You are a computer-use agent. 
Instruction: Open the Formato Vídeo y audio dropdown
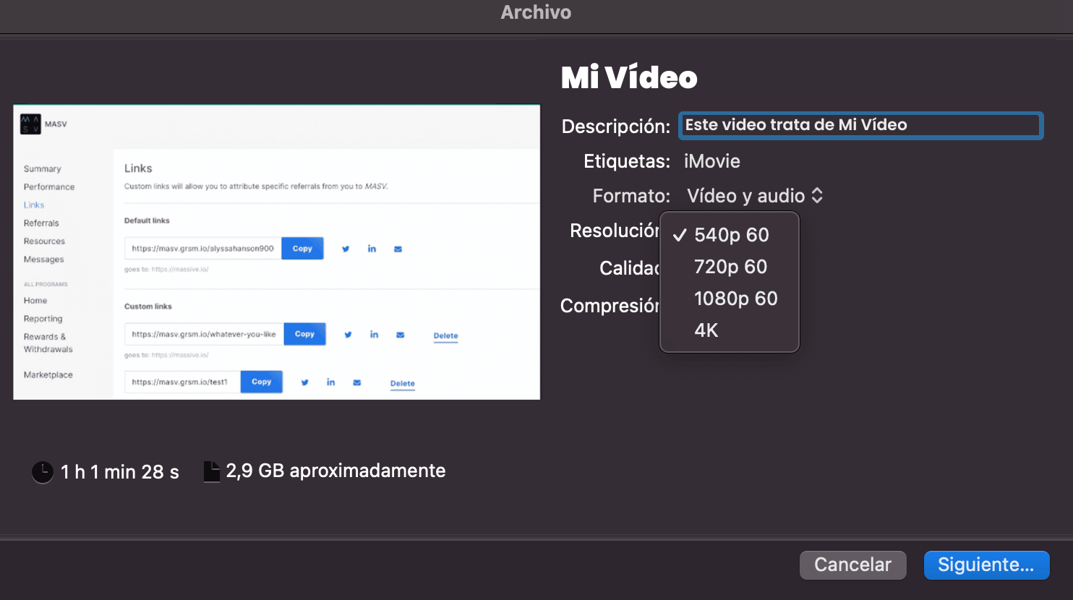pos(755,195)
